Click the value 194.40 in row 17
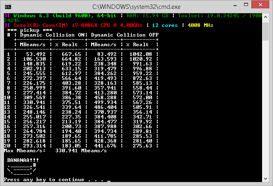273x186 pixels. pyautogui.click(x=71, y=131)
